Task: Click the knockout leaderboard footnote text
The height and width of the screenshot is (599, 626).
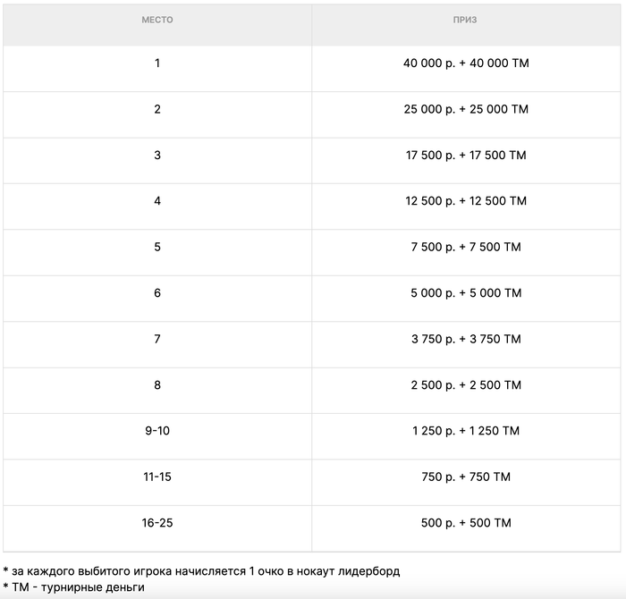Action: point(201,570)
